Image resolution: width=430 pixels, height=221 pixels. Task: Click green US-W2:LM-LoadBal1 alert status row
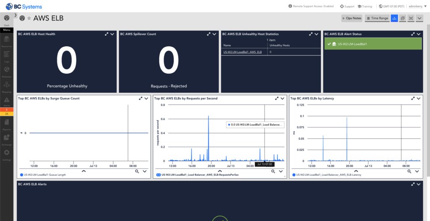pos(373,44)
